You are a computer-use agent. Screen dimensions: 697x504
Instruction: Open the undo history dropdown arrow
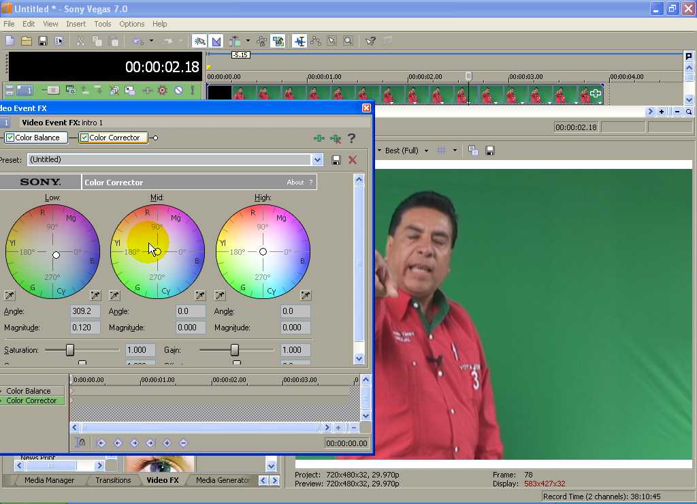[x=152, y=41]
